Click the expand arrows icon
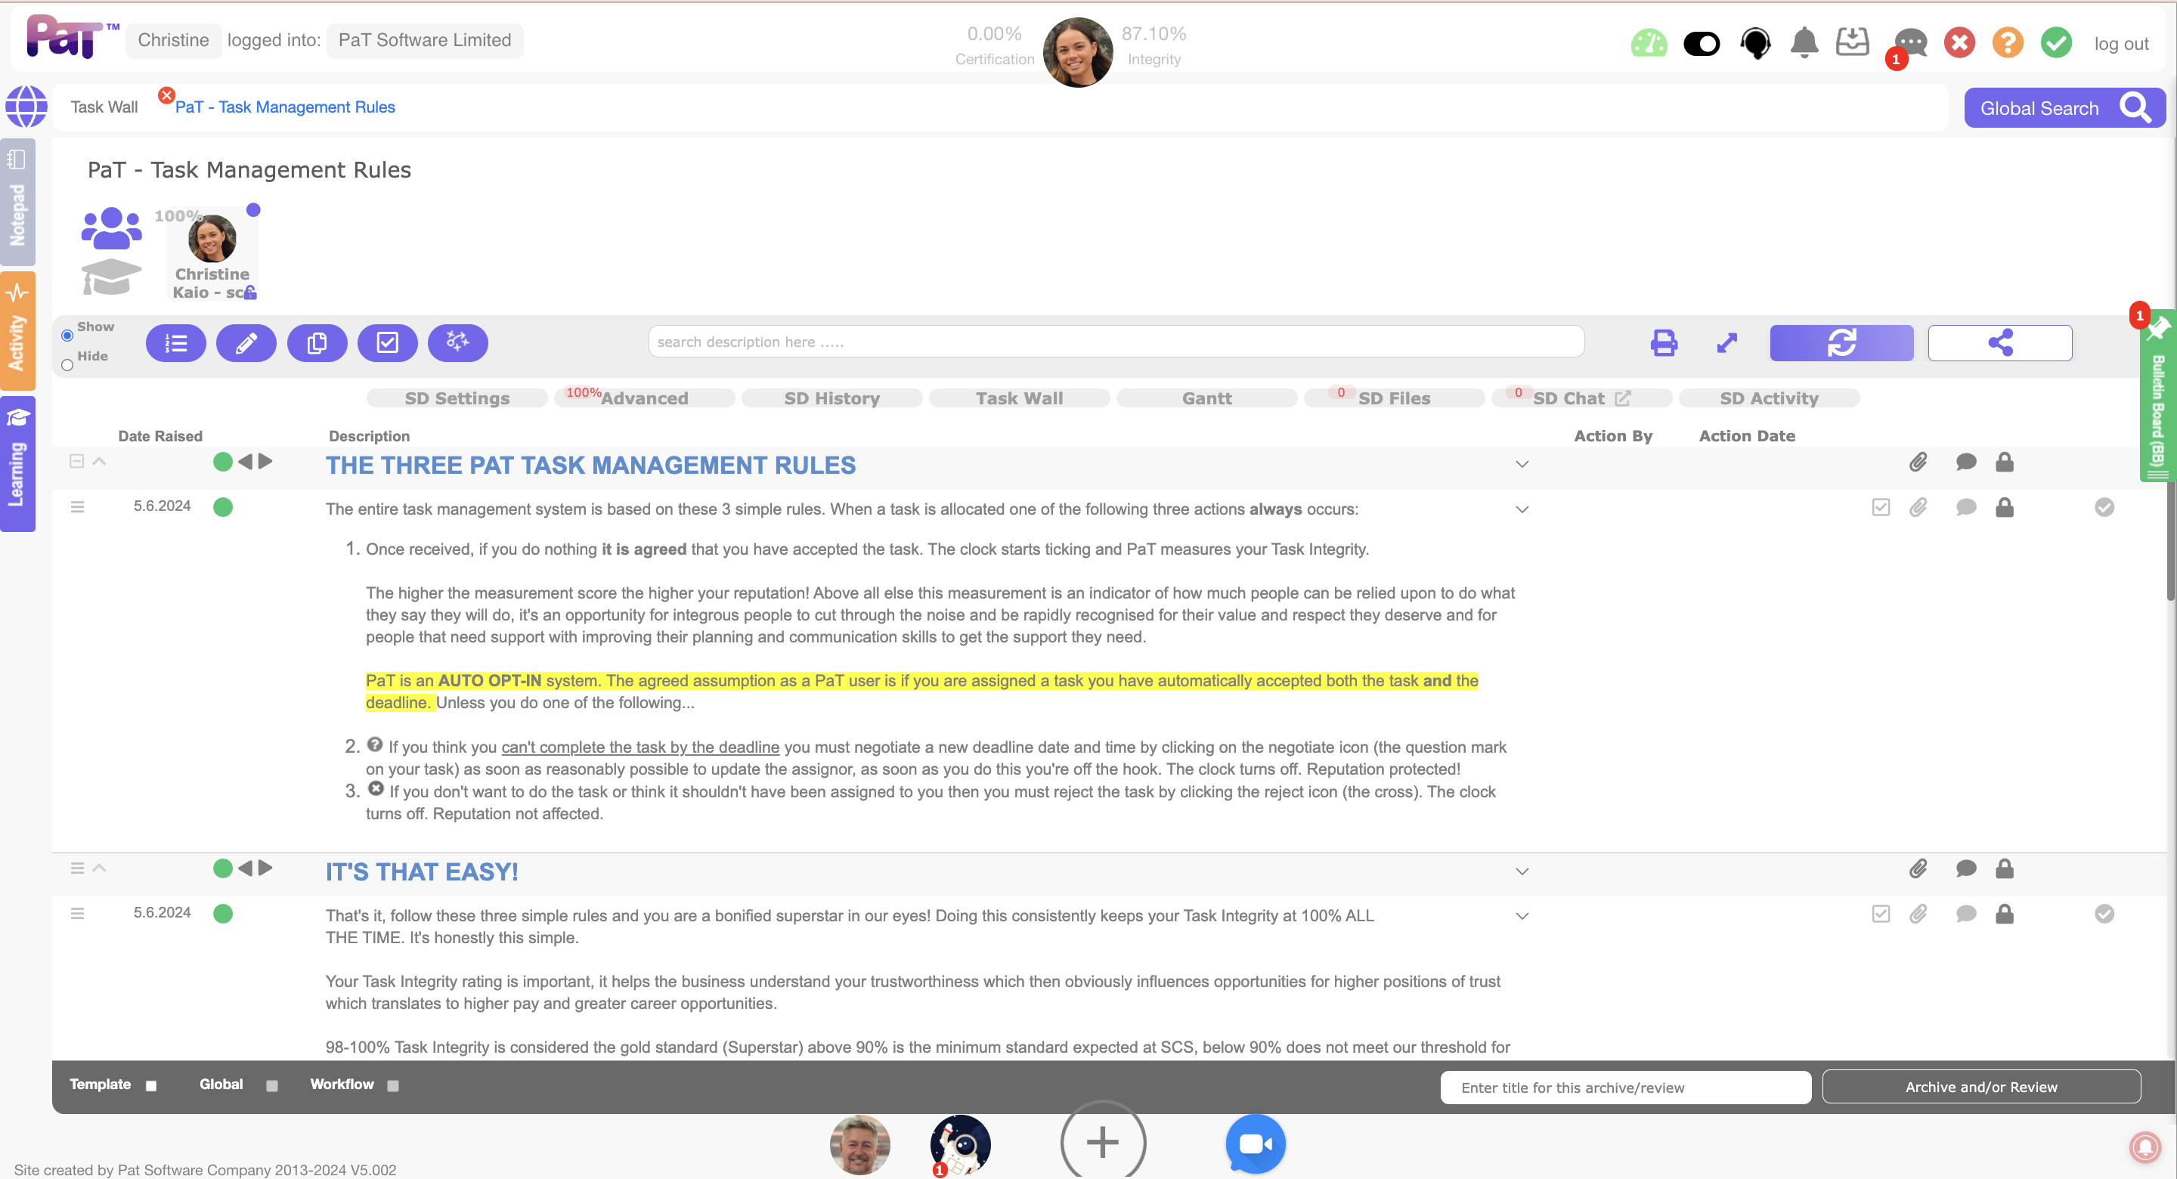The height and width of the screenshot is (1179, 2177). (1726, 342)
